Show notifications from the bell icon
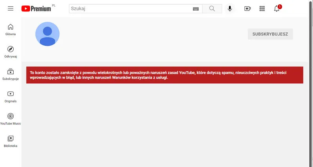This screenshot has height=167, width=313. [277, 9]
